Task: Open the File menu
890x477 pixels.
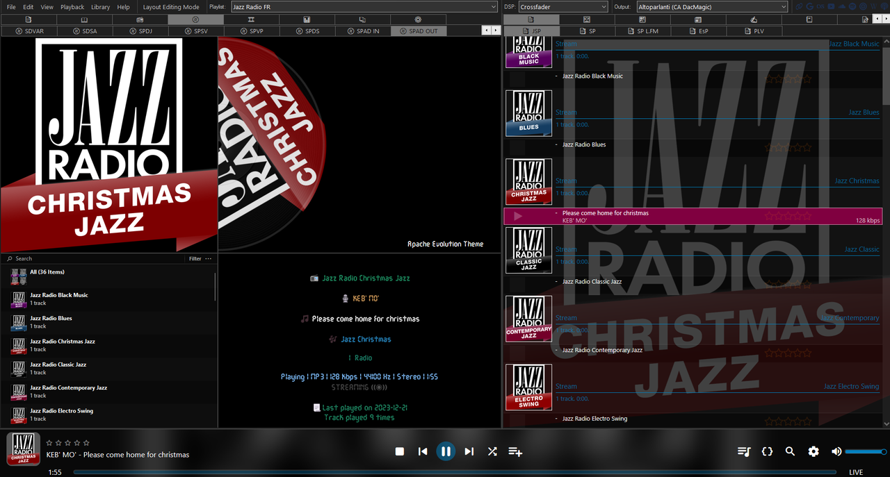Action: 11,7
